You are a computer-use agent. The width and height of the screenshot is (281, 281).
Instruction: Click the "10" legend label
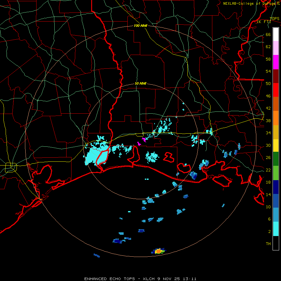tap(268, 207)
